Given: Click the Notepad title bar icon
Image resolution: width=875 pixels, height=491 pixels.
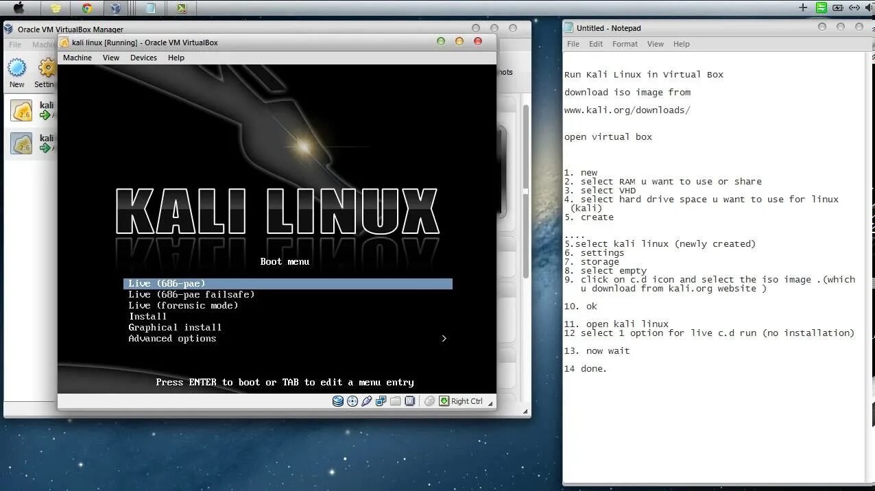Looking at the screenshot, I should point(568,28).
